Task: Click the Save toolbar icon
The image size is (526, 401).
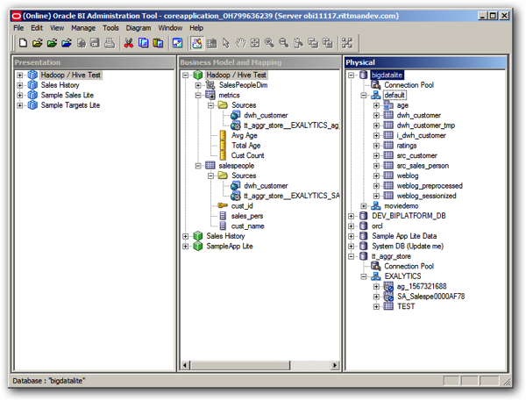Action: [96, 43]
